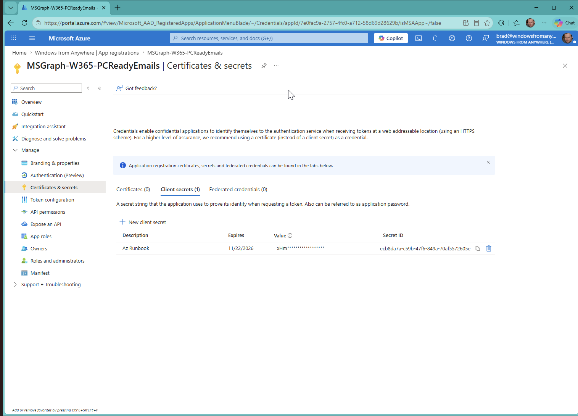Close the Certificates & secrets blade

tap(565, 66)
